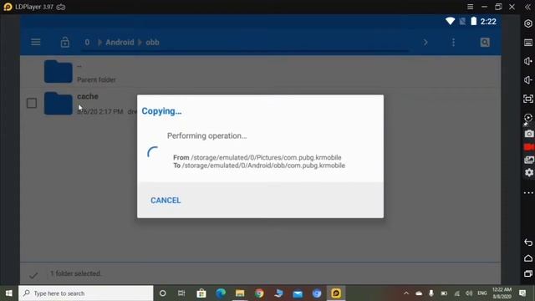Screen dimensions: 535x301
Task: Open LDPlayer keyboard mapping icon
Action: coord(528,43)
